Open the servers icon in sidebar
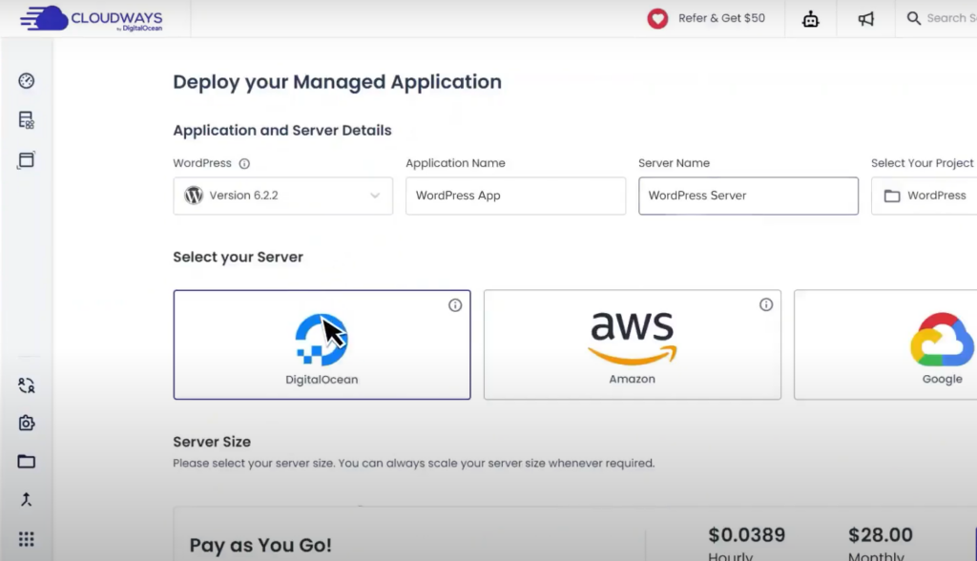Screen dimensions: 977x561 coord(26,119)
